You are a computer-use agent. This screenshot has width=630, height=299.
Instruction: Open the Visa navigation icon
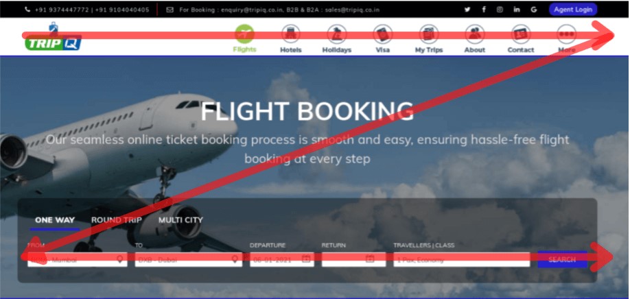(x=382, y=34)
